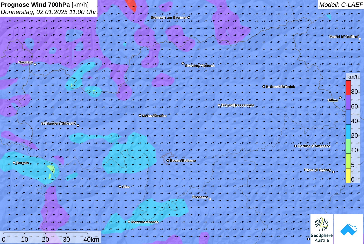
Task: Click the GeoSphere Austria logo
Action: coord(322,229)
